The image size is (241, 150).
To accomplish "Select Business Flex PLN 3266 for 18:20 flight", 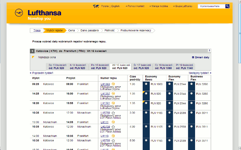I will [192, 103].
